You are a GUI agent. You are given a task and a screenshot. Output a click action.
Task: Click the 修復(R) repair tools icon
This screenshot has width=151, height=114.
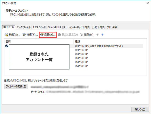click(24, 34)
